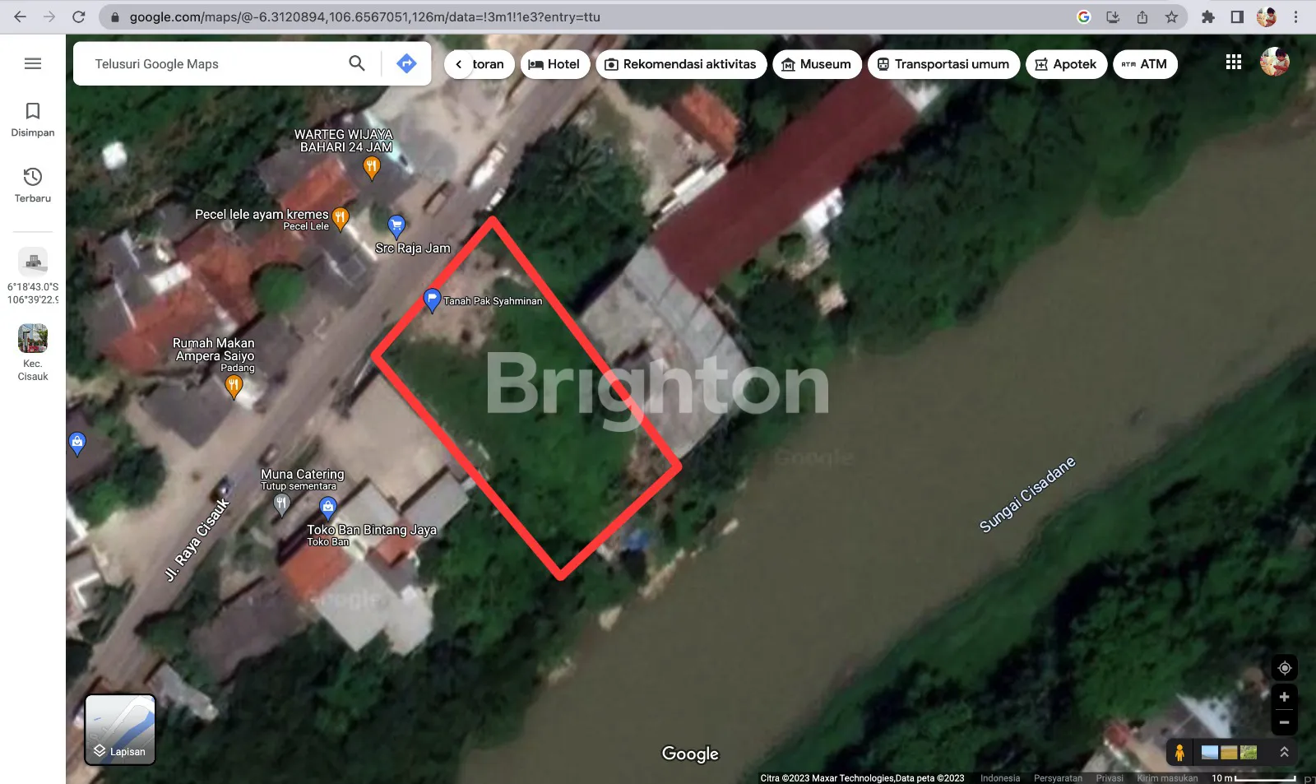Image resolution: width=1316 pixels, height=784 pixels.
Task: Open Kec. Cisauk recent place thumbnail
Action: pos(33,339)
